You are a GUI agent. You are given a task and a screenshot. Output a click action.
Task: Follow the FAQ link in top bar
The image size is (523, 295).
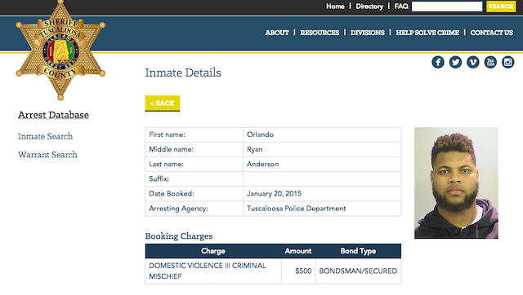401,7
